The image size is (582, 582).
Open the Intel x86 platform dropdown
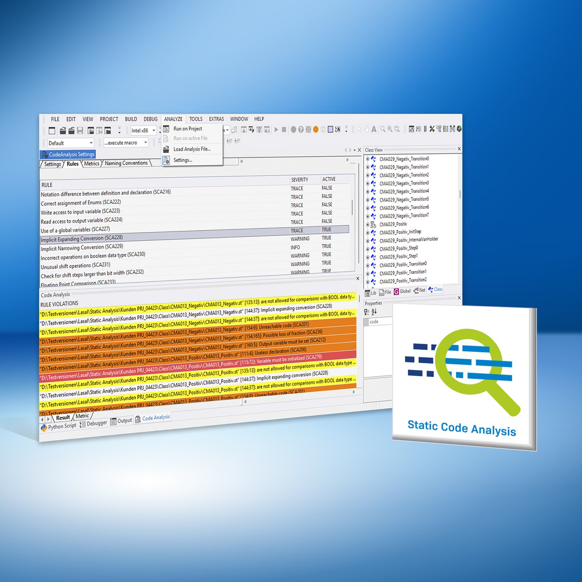tap(143, 131)
